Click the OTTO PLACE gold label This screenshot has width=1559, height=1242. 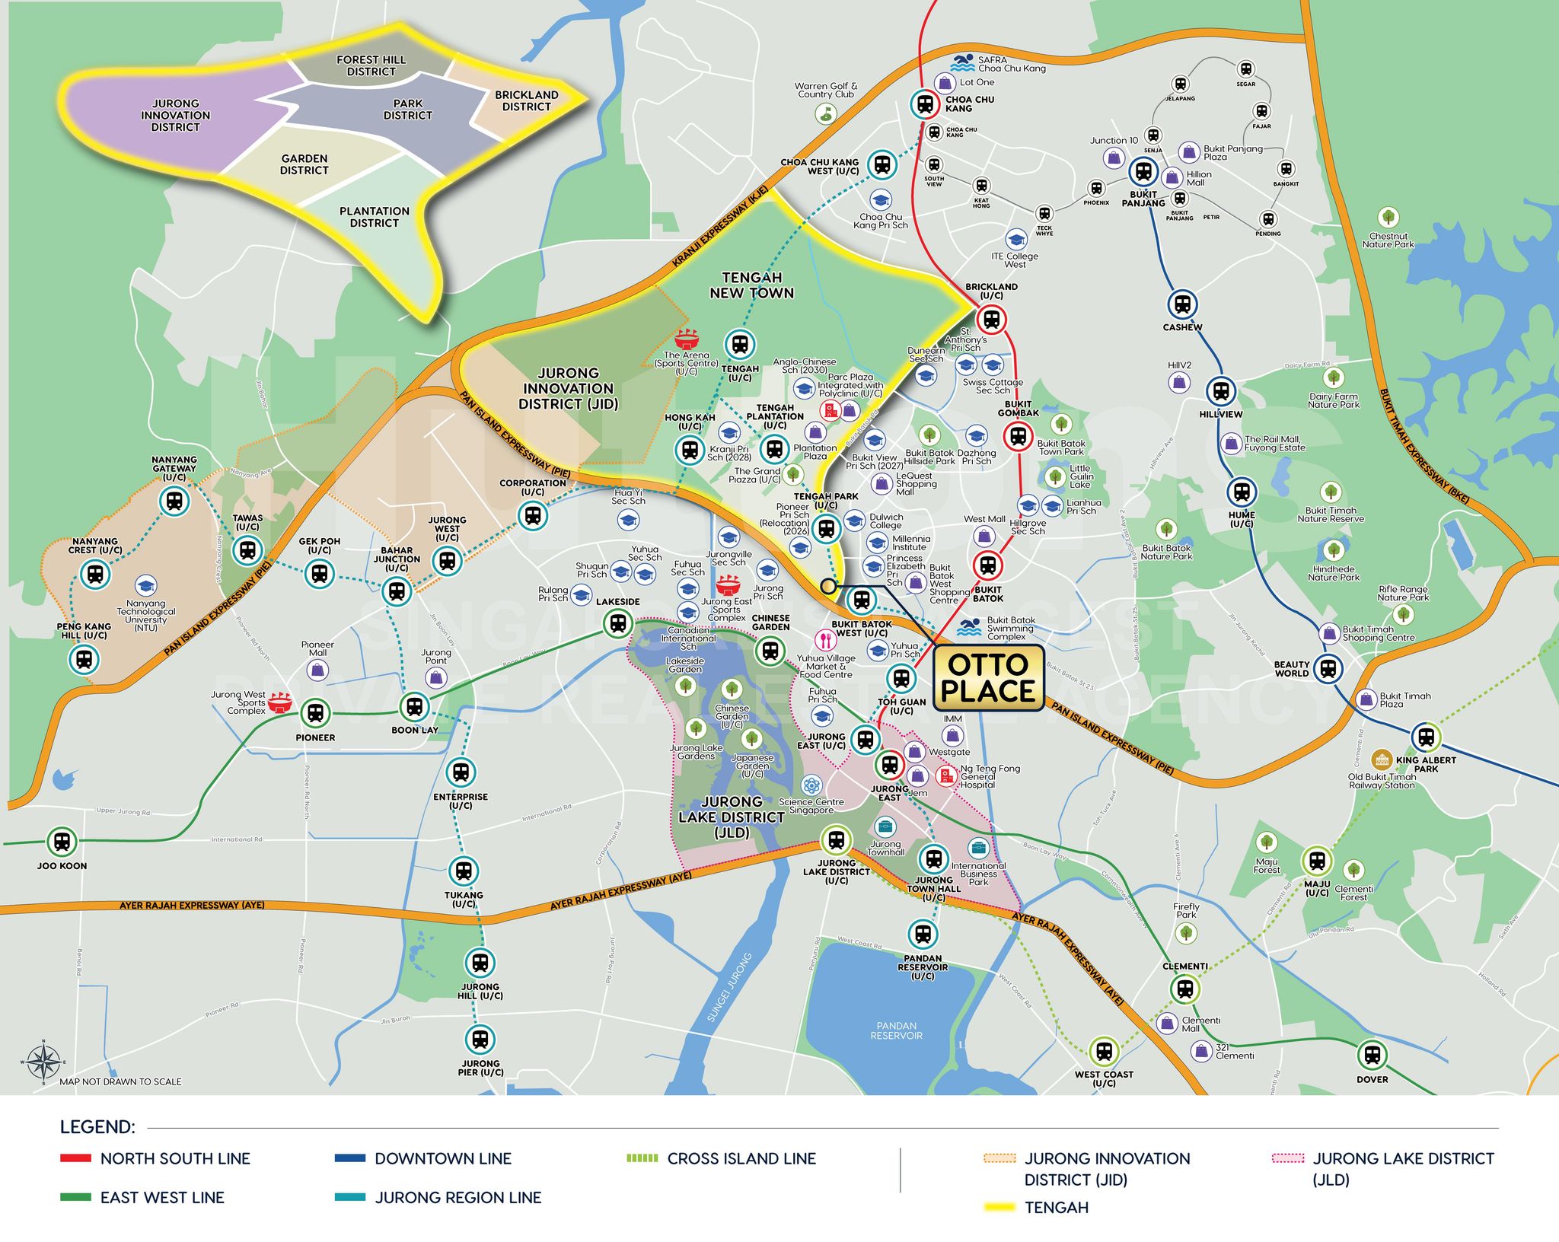(989, 678)
